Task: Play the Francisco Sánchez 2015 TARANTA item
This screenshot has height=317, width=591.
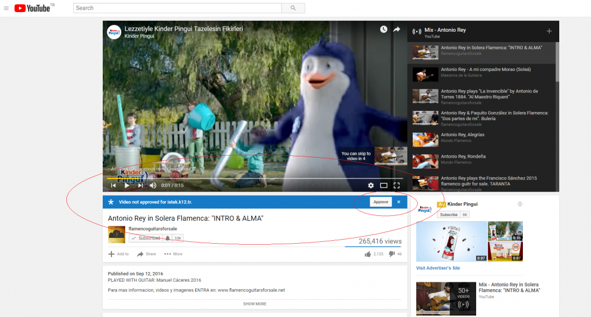Action: pyautogui.click(x=482, y=182)
